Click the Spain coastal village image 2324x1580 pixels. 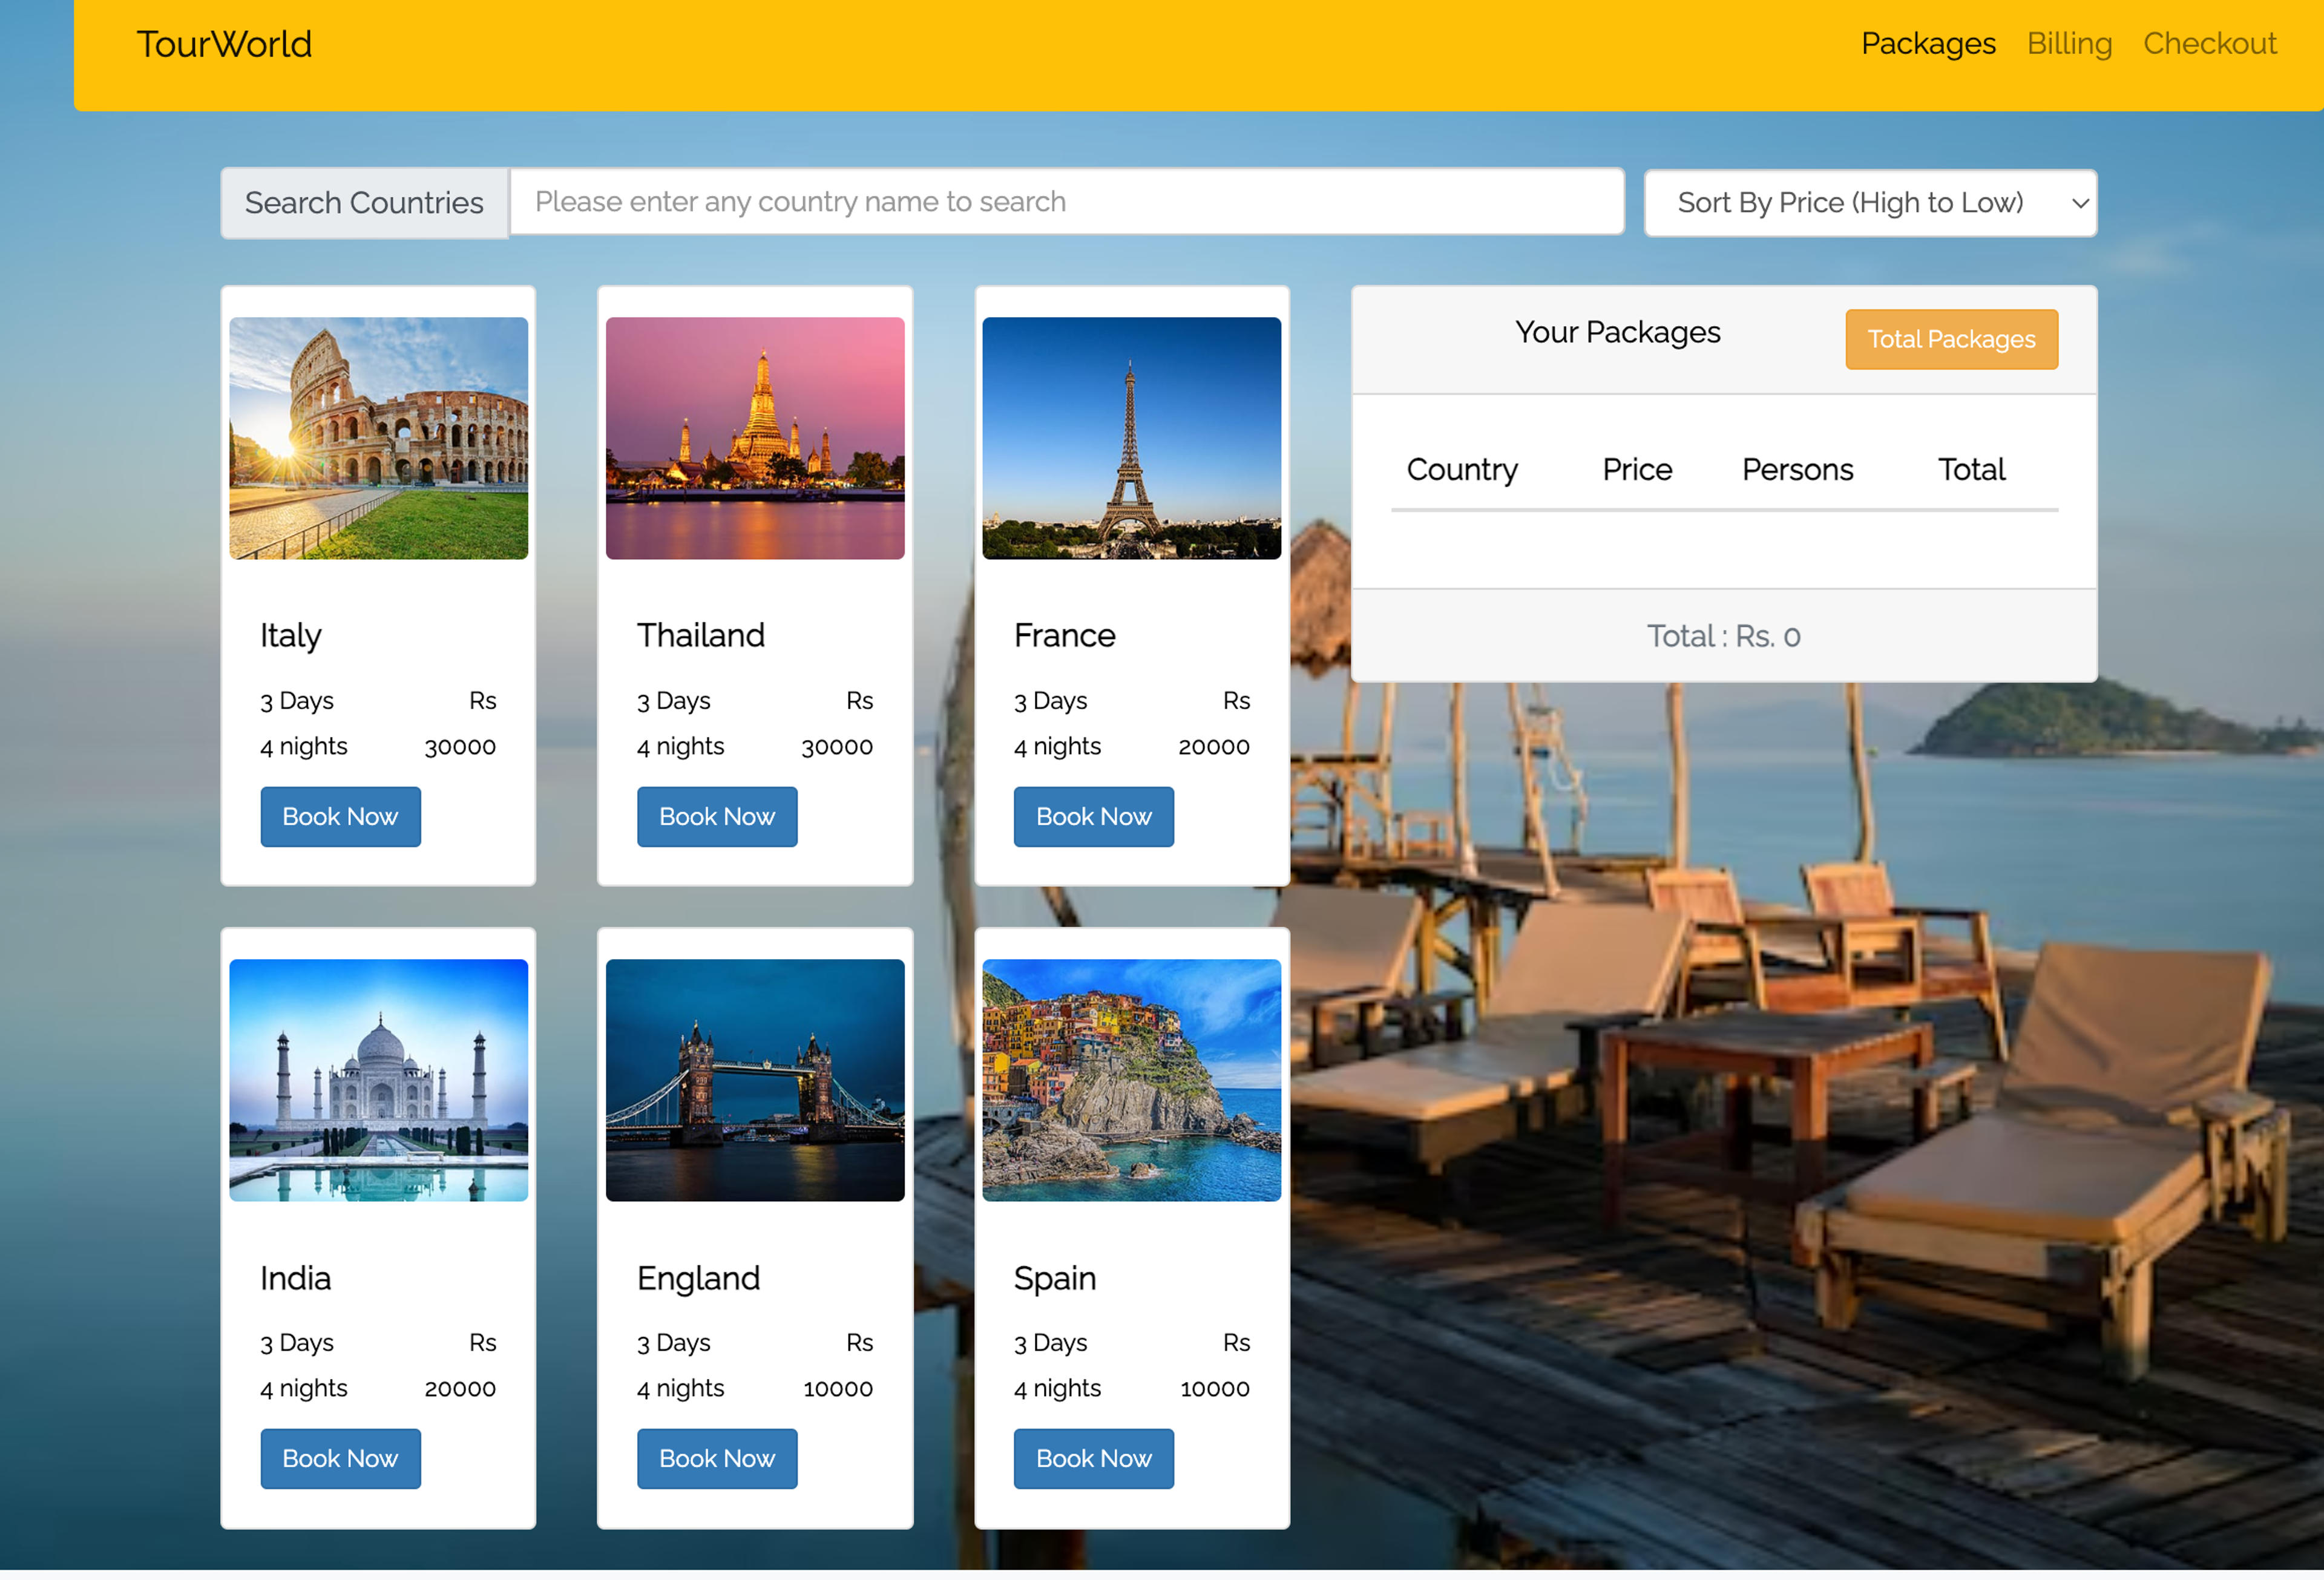coord(1131,1080)
